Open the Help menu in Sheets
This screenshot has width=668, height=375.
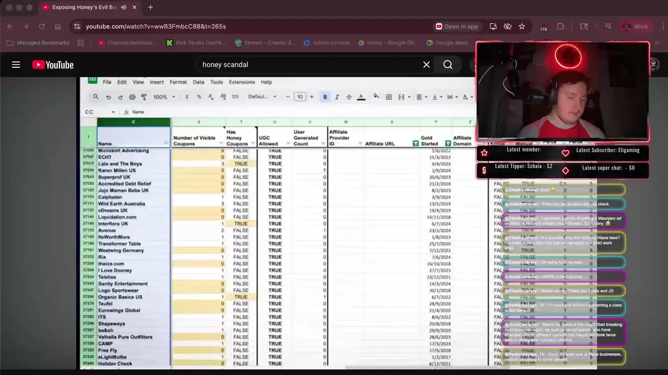[x=266, y=82]
